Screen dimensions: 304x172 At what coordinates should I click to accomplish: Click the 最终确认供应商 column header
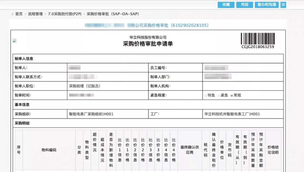[189, 150]
